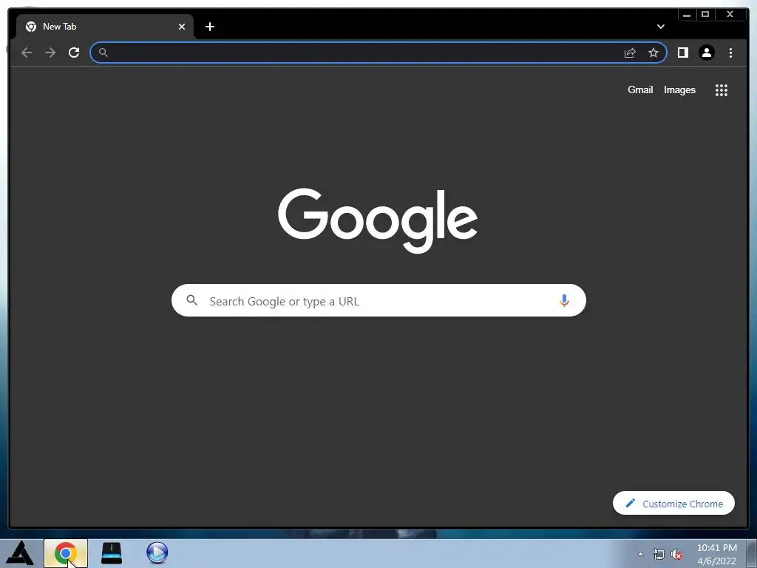Click the muted volume tray icon
The image size is (757, 568).
coord(677,554)
